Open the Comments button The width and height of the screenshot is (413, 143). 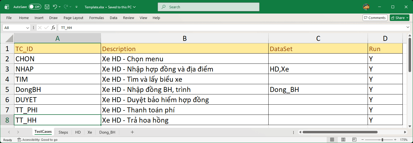click(375, 18)
